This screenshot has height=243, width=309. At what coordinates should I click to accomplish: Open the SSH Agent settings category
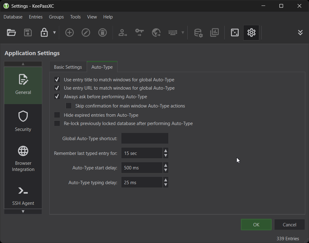pos(23,196)
